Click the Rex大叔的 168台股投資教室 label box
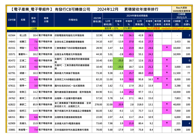Image resolution: width=196 pixels, height=139 pixels. (x=181, y=9)
